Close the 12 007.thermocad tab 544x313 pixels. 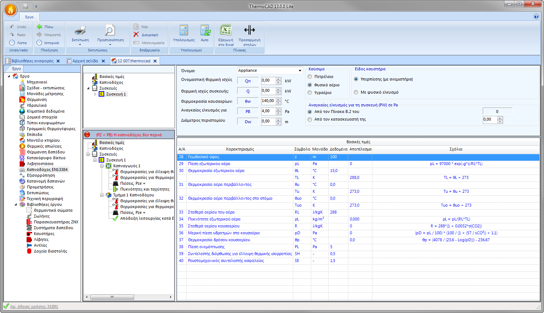click(x=155, y=61)
